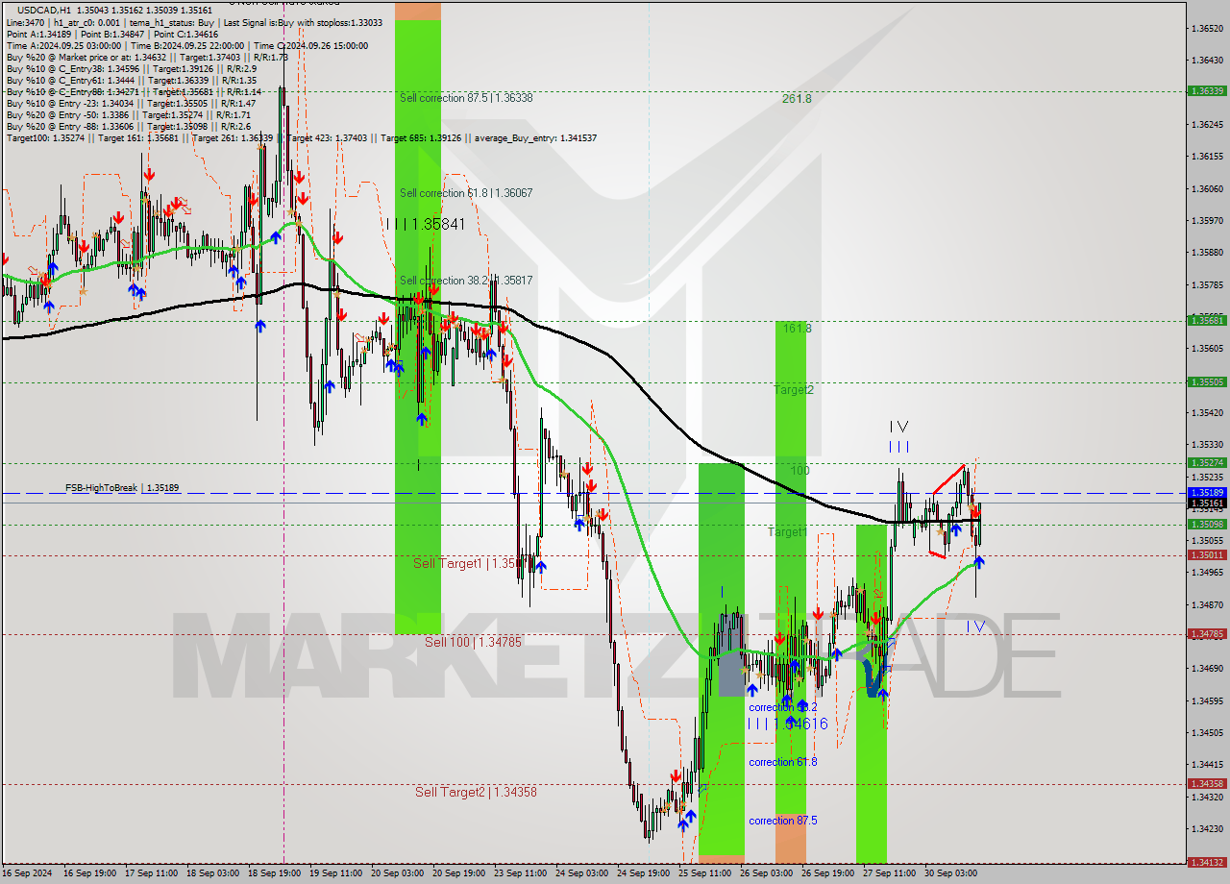Click the 161.8 Fibonacci level label

tap(797, 329)
